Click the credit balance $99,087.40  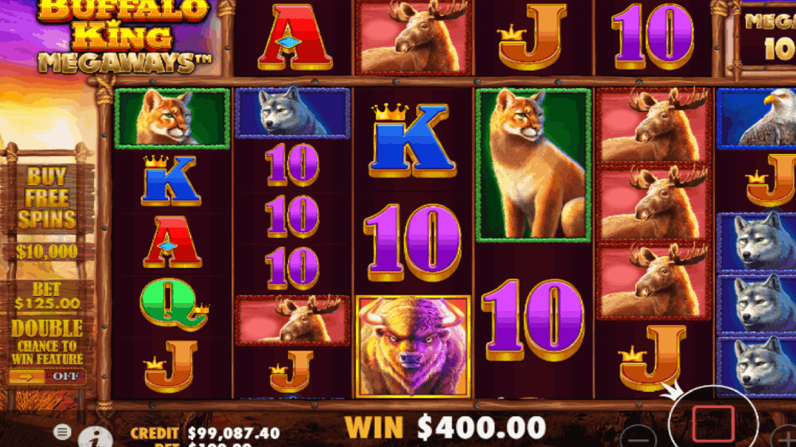(x=233, y=433)
